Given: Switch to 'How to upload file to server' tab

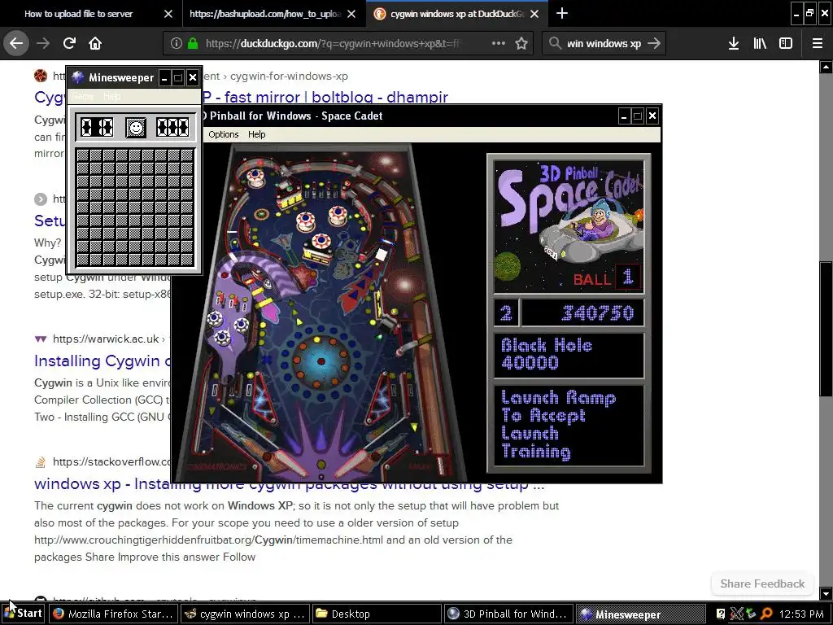Looking at the screenshot, I should coord(91,14).
